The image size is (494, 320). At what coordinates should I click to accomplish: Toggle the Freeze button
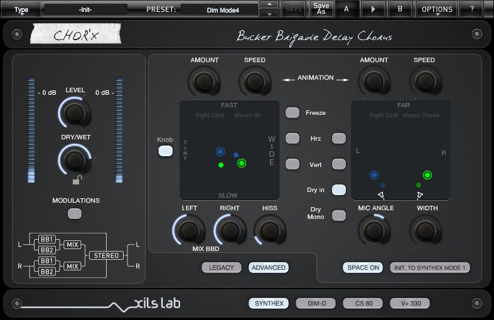[x=293, y=113]
